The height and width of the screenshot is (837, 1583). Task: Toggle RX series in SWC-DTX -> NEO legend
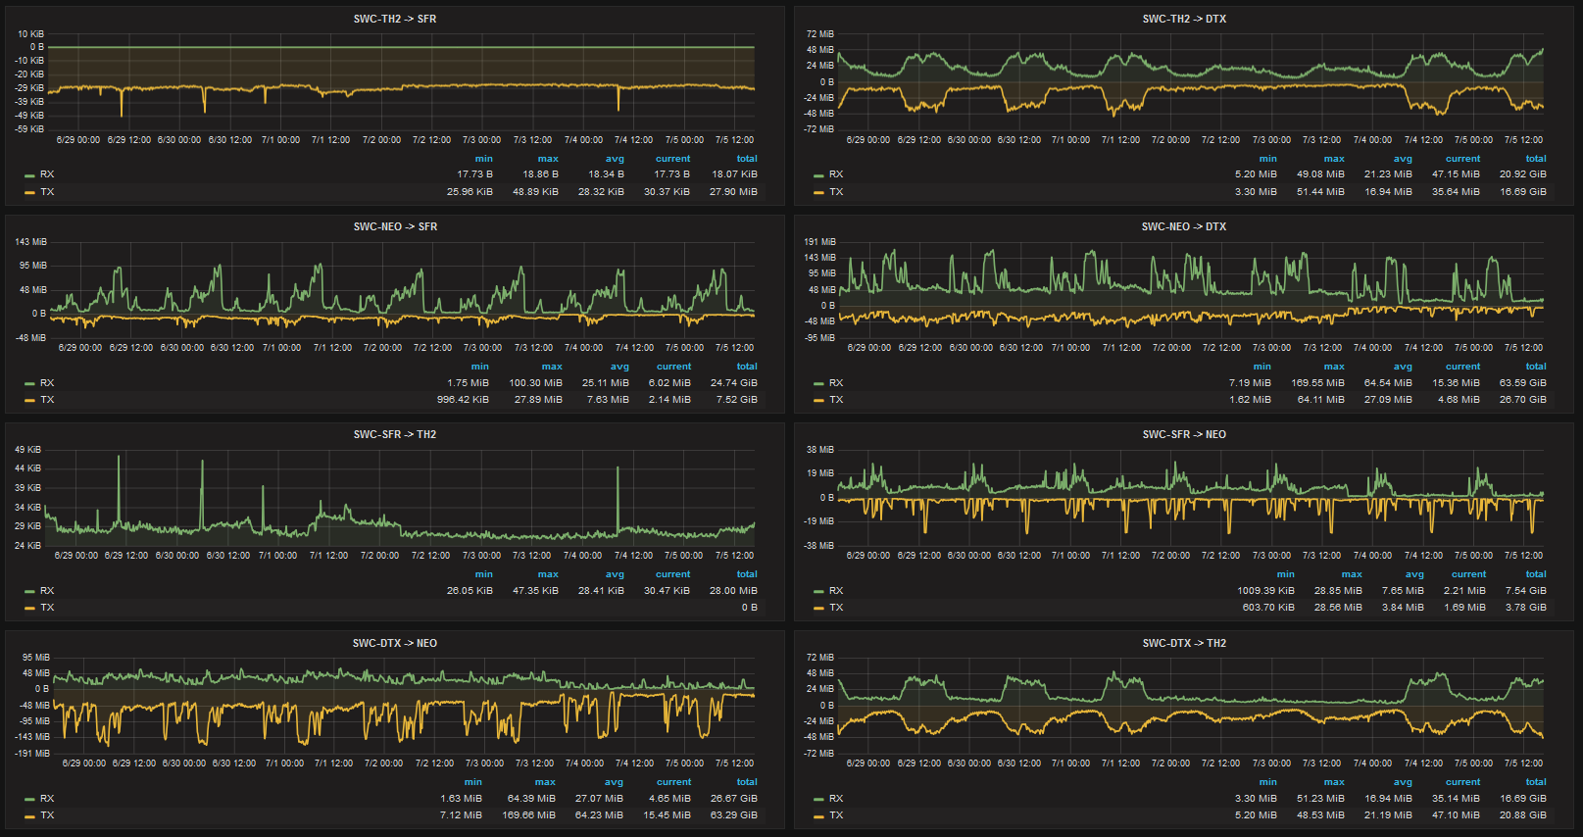coord(47,799)
